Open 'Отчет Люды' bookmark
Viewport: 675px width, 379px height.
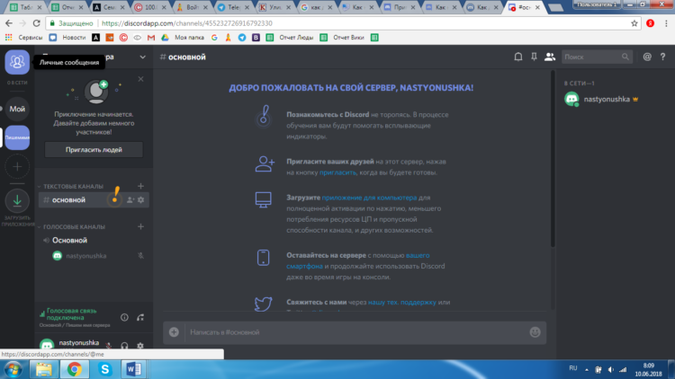pos(290,38)
